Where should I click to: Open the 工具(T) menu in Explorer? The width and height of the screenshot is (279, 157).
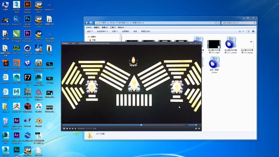coord(113,27)
